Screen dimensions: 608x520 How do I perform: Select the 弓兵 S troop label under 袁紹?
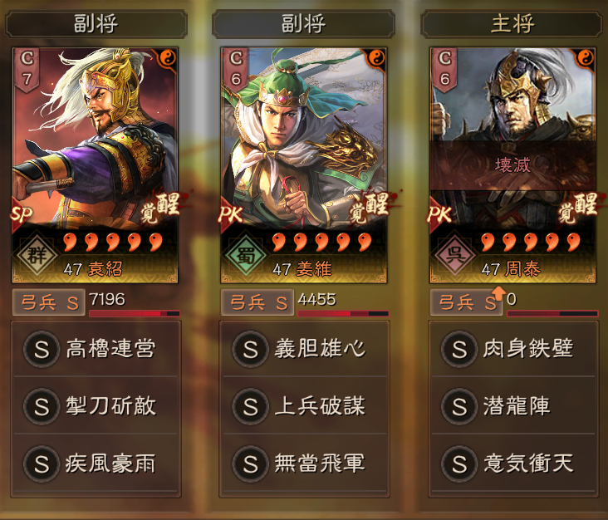(x=49, y=302)
